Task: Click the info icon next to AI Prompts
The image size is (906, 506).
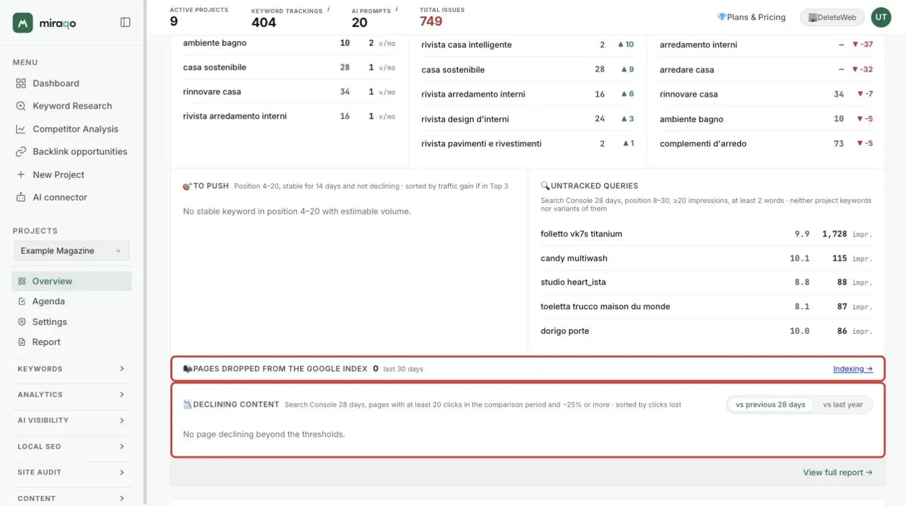Action: [x=396, y=9]
